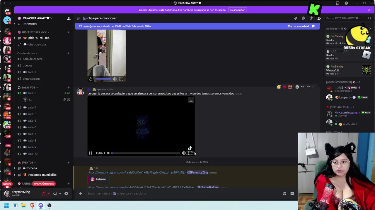This screenshot has height=210, width=375.
Task: Open the GIF picker in message bar
Action: click(292, 193)
